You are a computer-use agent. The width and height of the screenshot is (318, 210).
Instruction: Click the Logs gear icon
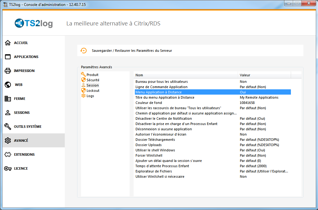pyautogui.click(x=83, y=96)
